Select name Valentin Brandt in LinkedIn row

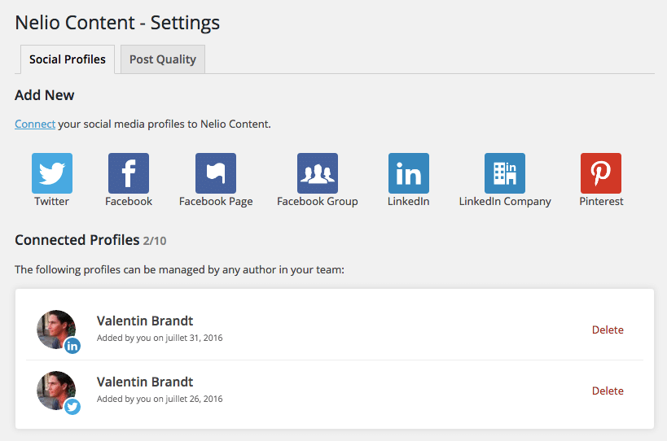point(145,321)
